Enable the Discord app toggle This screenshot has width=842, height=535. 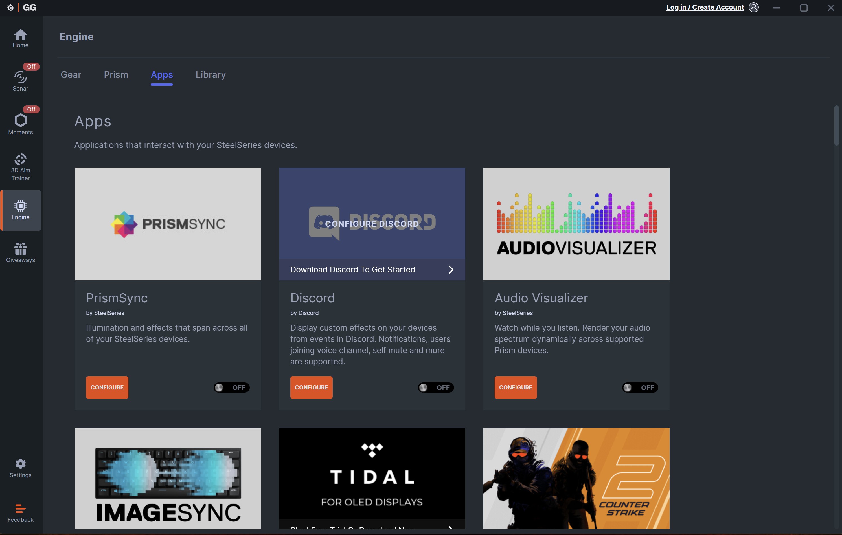click(x=436, y=387)
